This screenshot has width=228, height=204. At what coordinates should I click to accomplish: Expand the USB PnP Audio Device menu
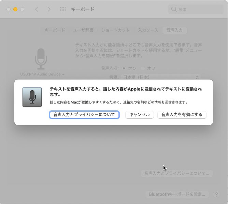pyautogui.click(x=42, y=74)
